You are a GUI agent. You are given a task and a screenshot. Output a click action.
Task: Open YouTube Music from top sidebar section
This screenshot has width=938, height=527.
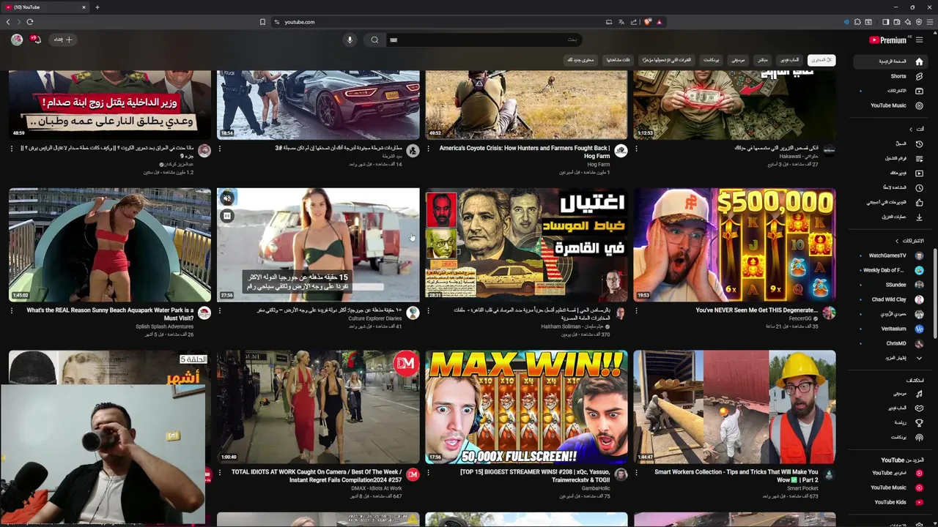[x=892, y=105]
